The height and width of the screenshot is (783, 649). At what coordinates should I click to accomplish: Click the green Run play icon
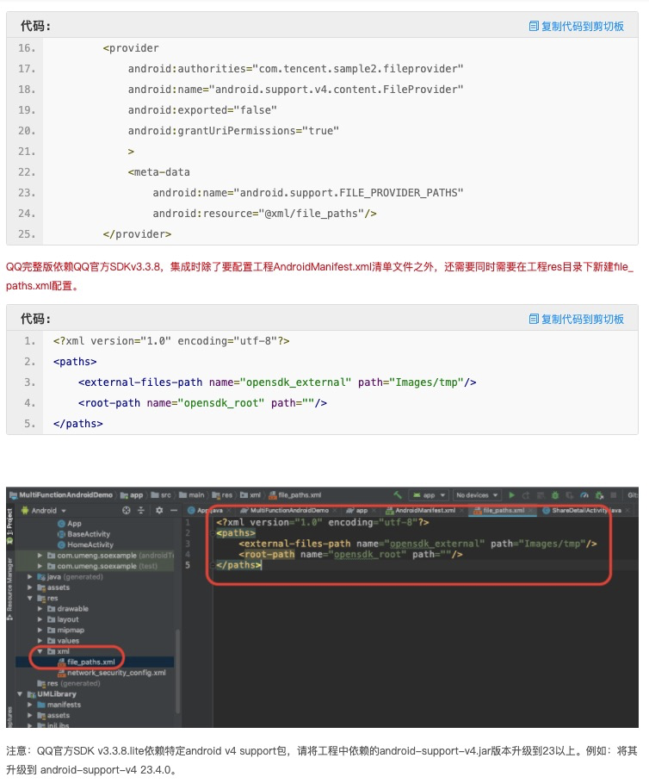511,495
